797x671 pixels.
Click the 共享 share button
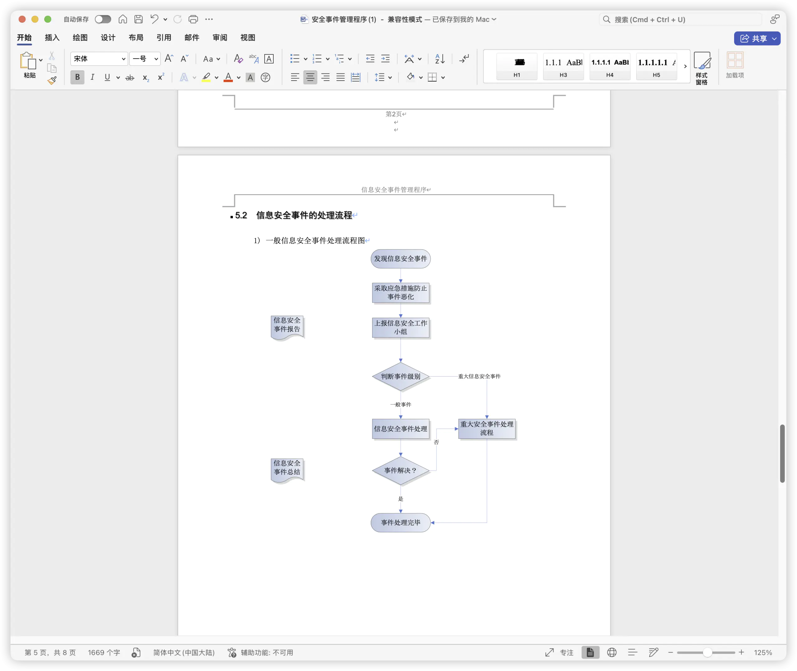coord(753,38)
